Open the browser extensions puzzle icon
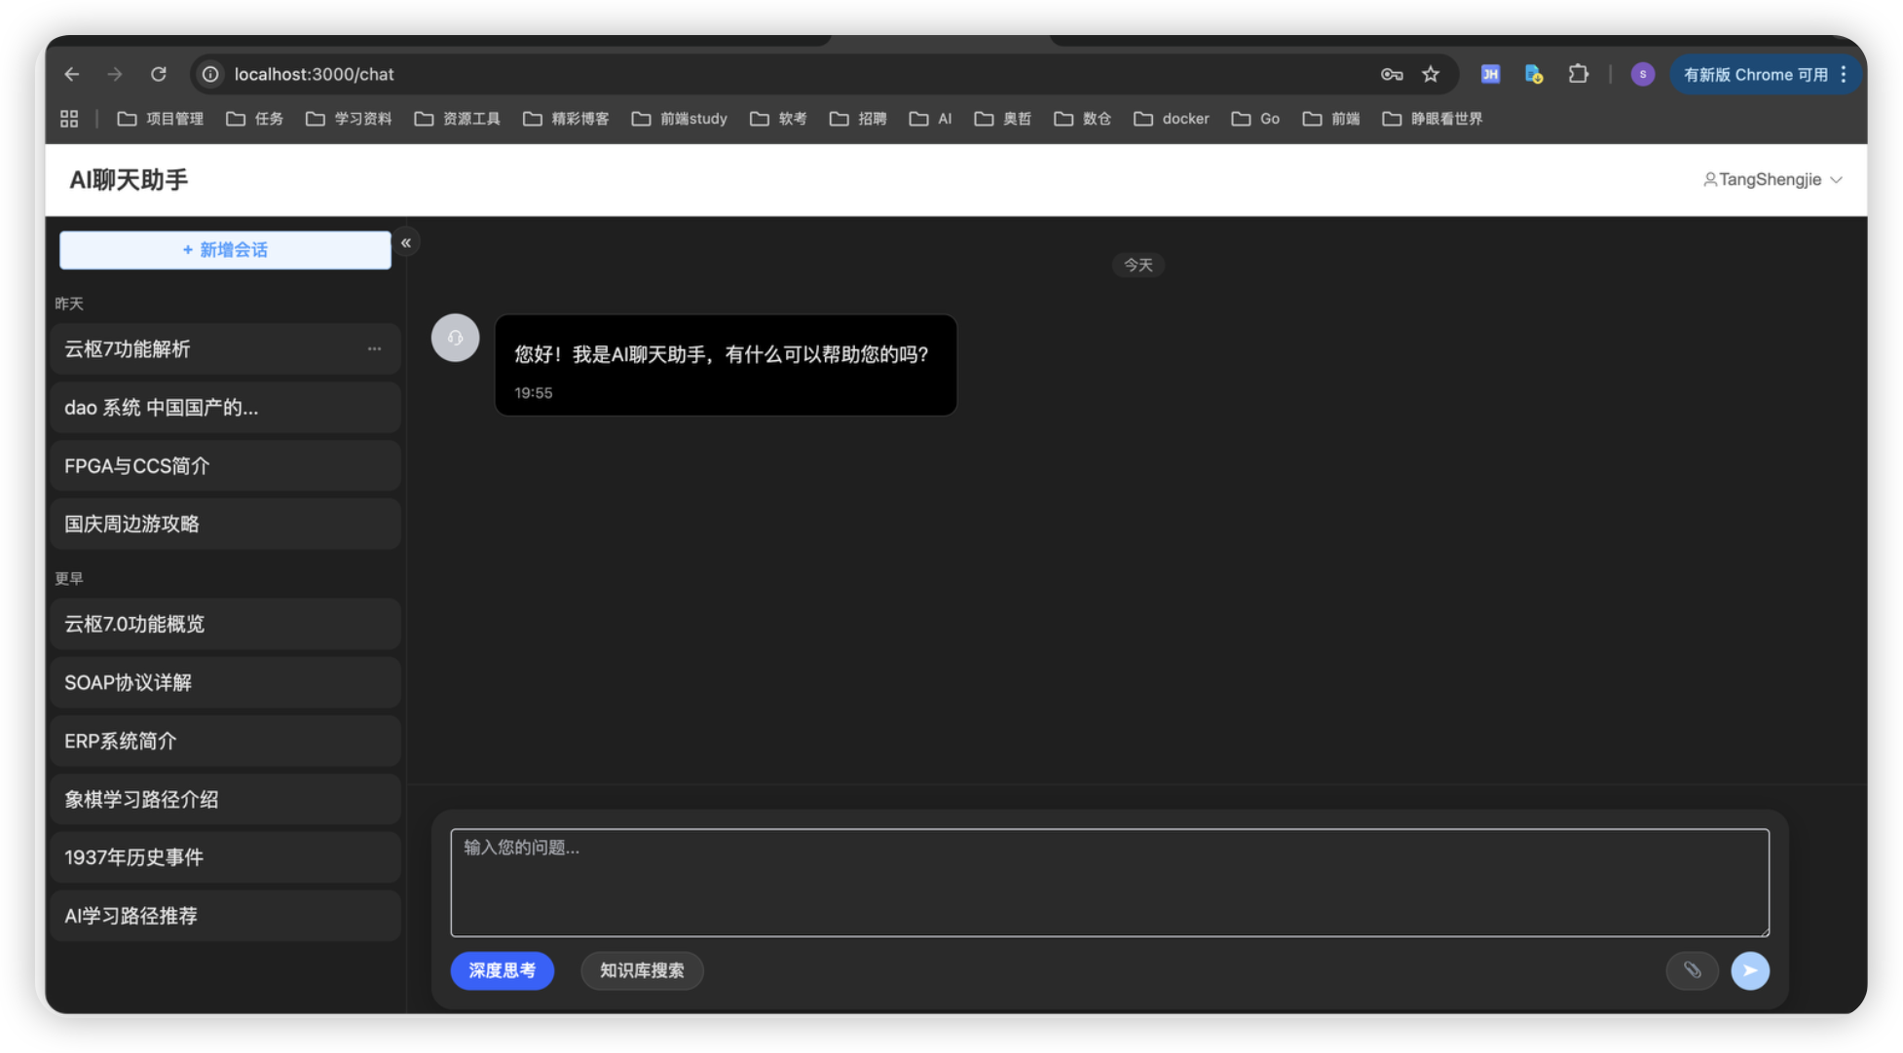 1578,74
